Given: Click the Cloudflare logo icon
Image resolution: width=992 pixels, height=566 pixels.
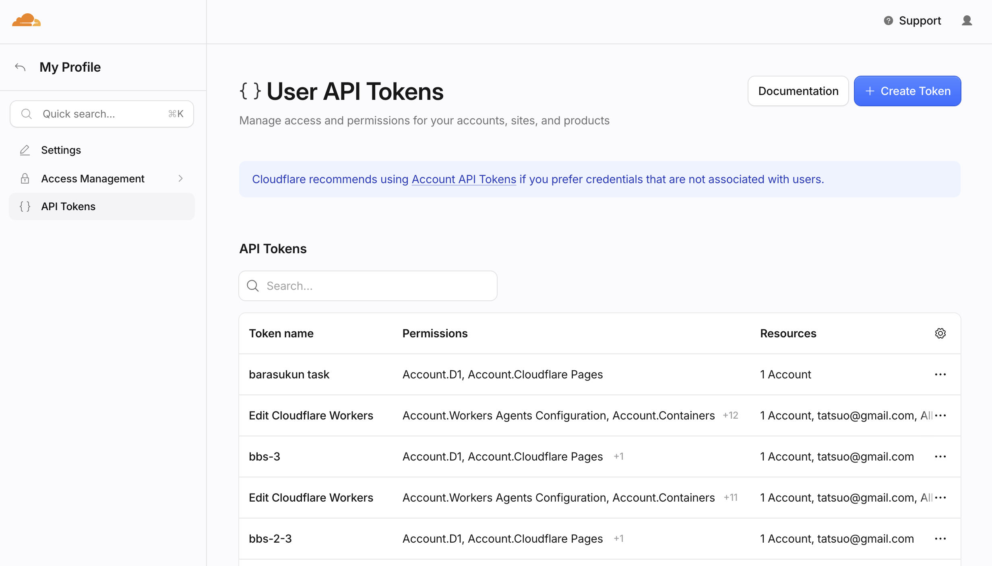Looking at the screenshot, I should pyautogui.click(x=26, y=20).
